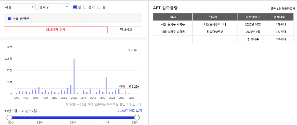
Task: Click the 적정 수요 3,259 label
Action: coord(129,86)
